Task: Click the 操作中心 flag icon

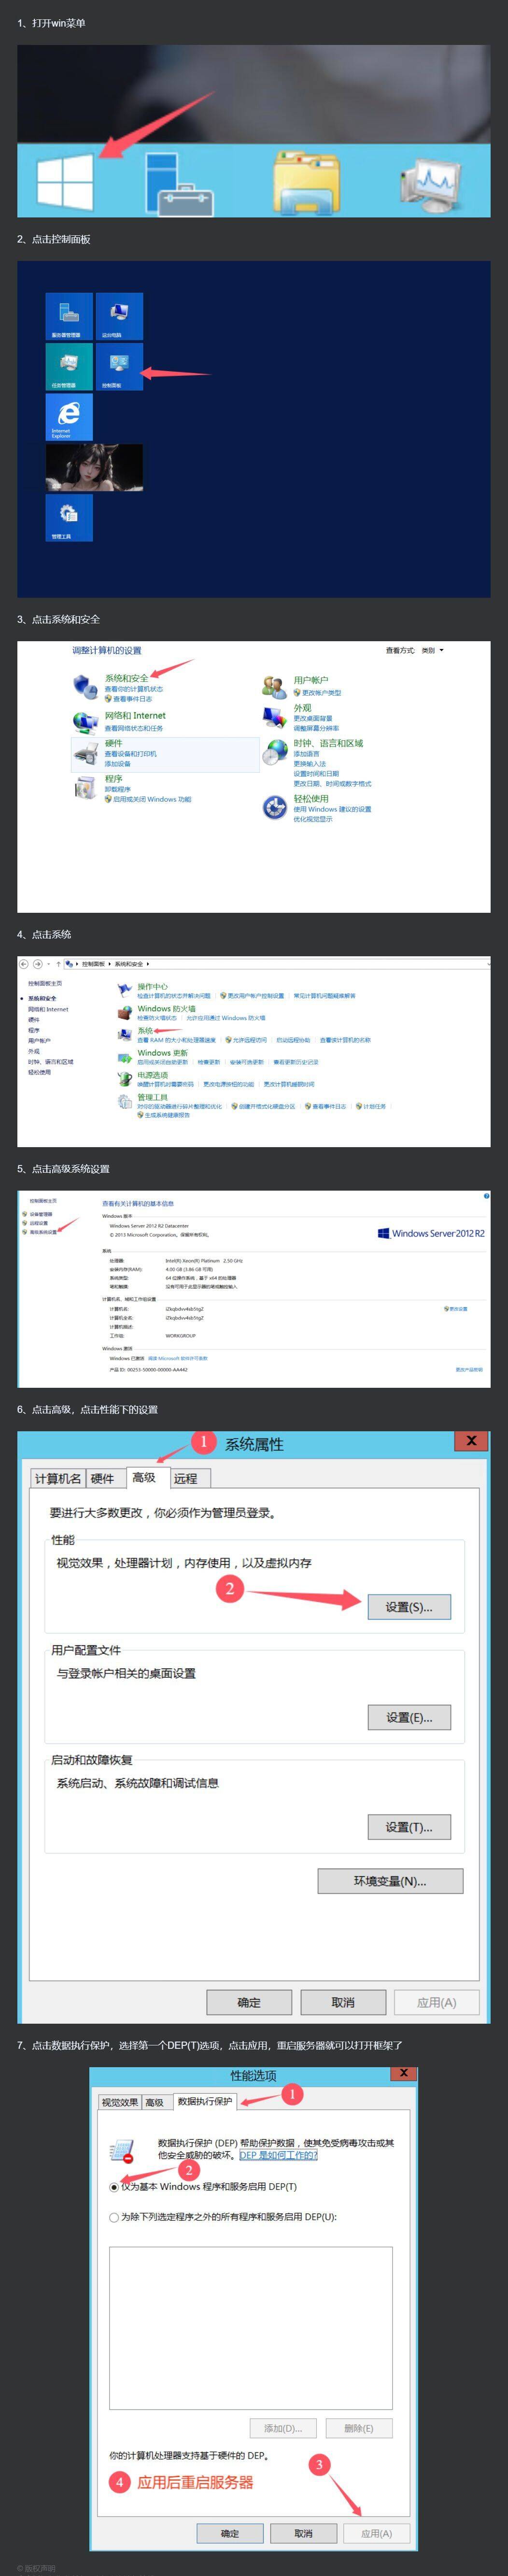Action: click(x=125, y=990)
